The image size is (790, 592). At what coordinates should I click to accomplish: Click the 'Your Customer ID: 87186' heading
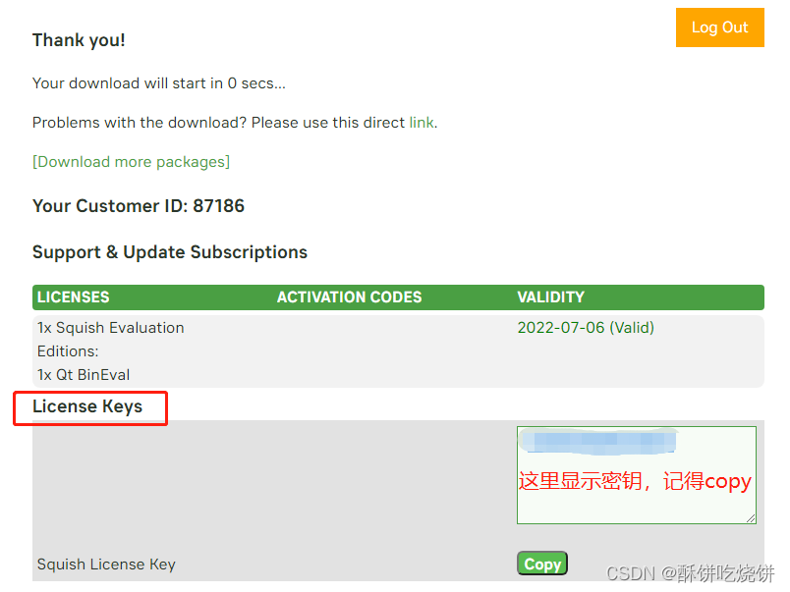[139, 206]
